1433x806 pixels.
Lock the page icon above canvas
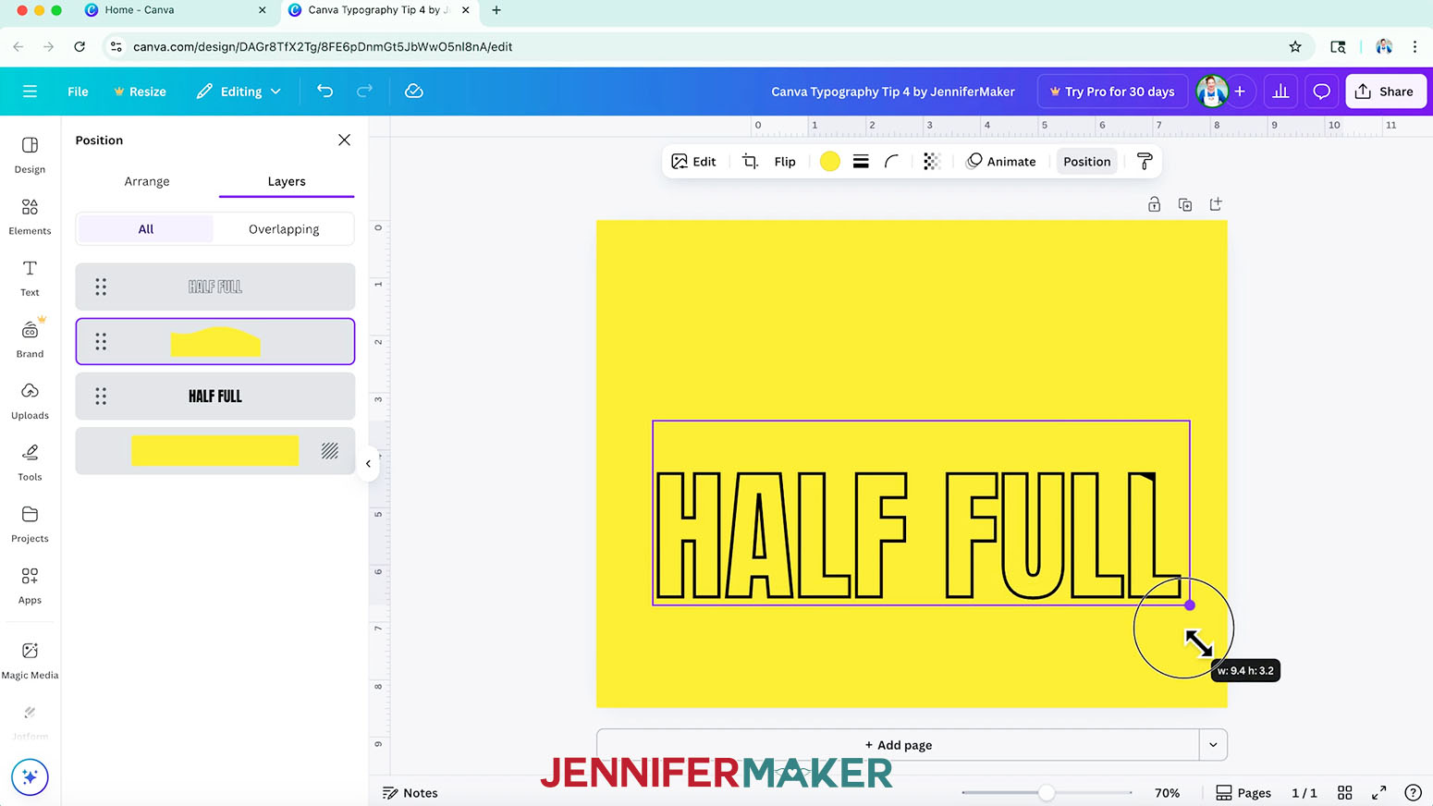pos(1154,204)
